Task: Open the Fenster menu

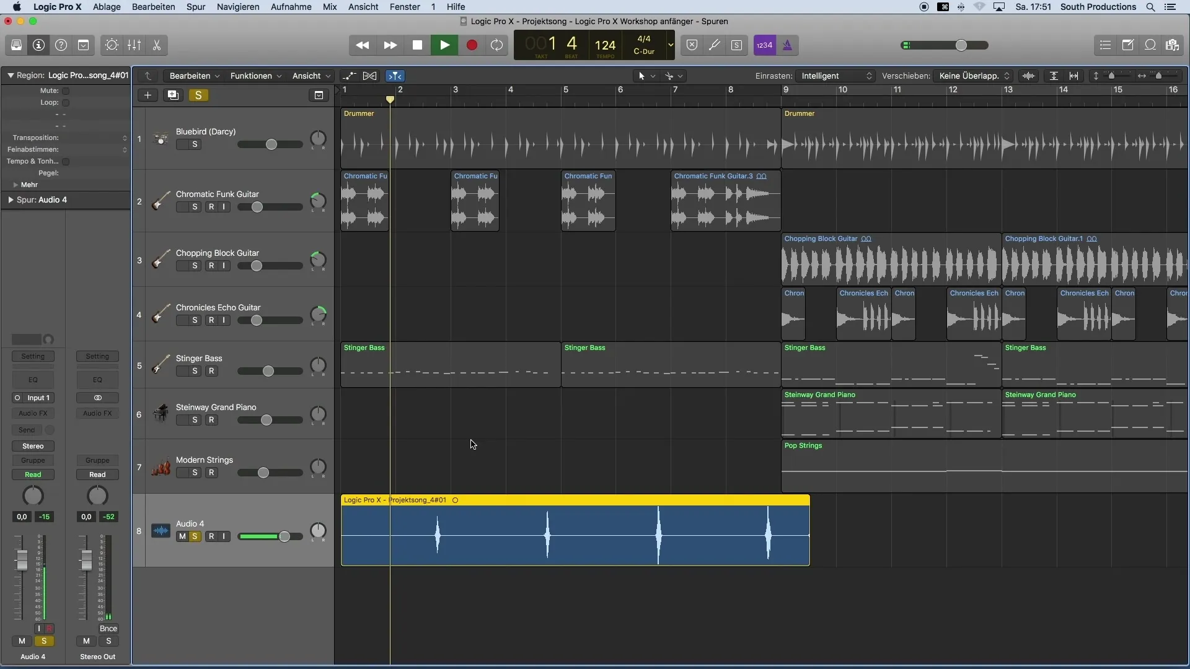Action: 405,7
